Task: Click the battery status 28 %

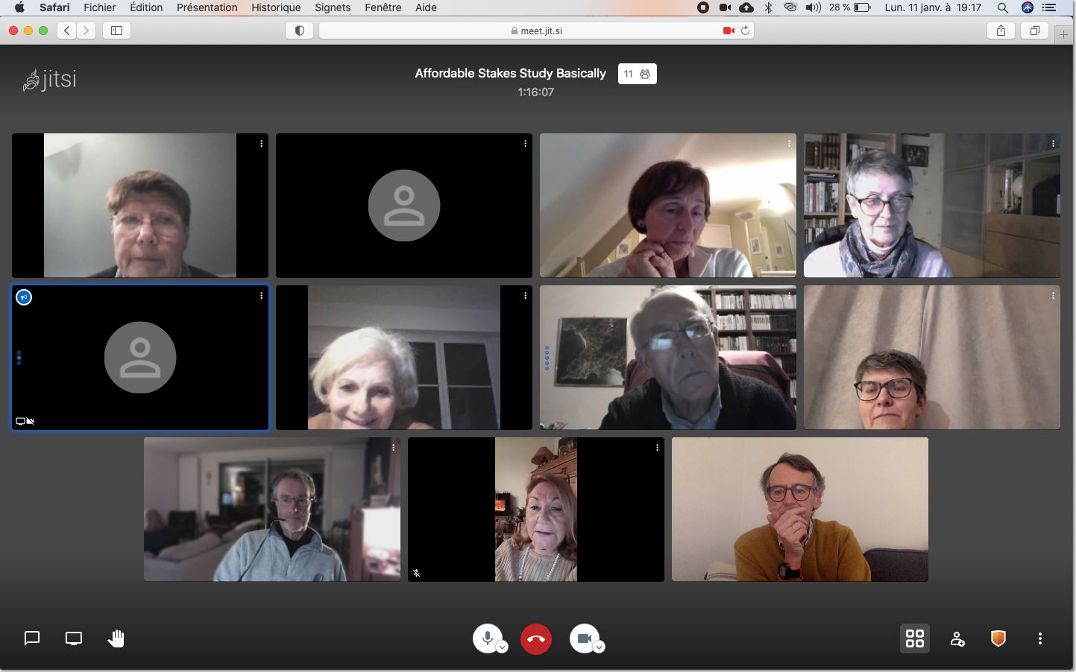Action: (849, 7)
